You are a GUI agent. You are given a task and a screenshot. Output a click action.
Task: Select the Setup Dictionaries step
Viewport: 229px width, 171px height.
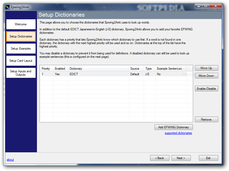pyautogui.click(x=21, y=36)
